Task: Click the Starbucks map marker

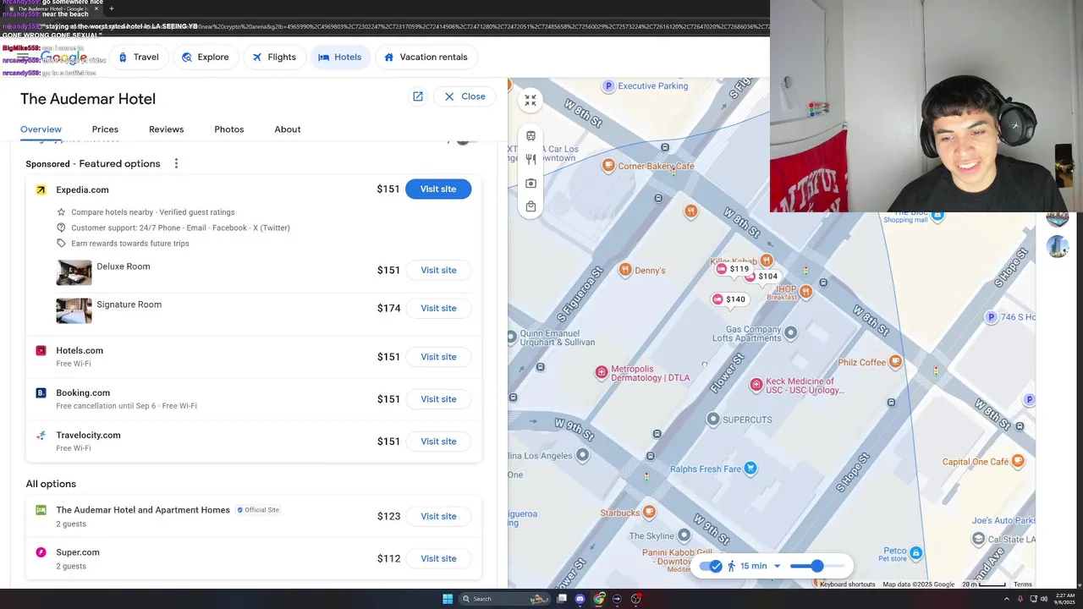Action: (x=649, y=513)
